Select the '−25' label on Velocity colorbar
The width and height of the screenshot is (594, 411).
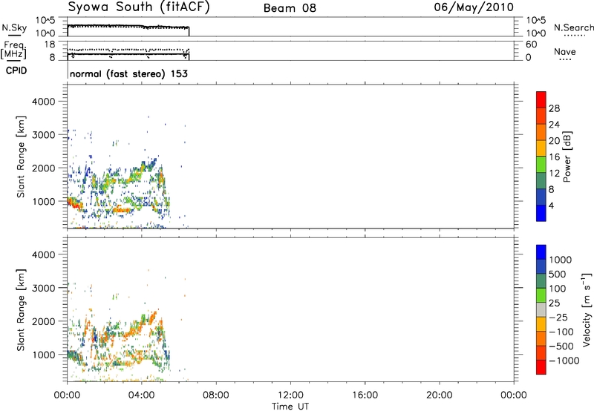click(x=558, y=317)
